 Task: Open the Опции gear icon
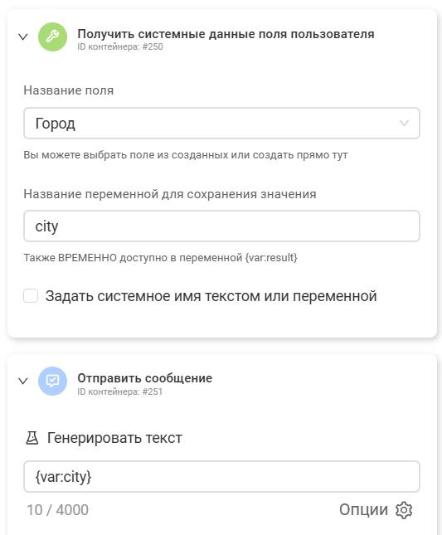pyautogui.click(x=404, y=510)
